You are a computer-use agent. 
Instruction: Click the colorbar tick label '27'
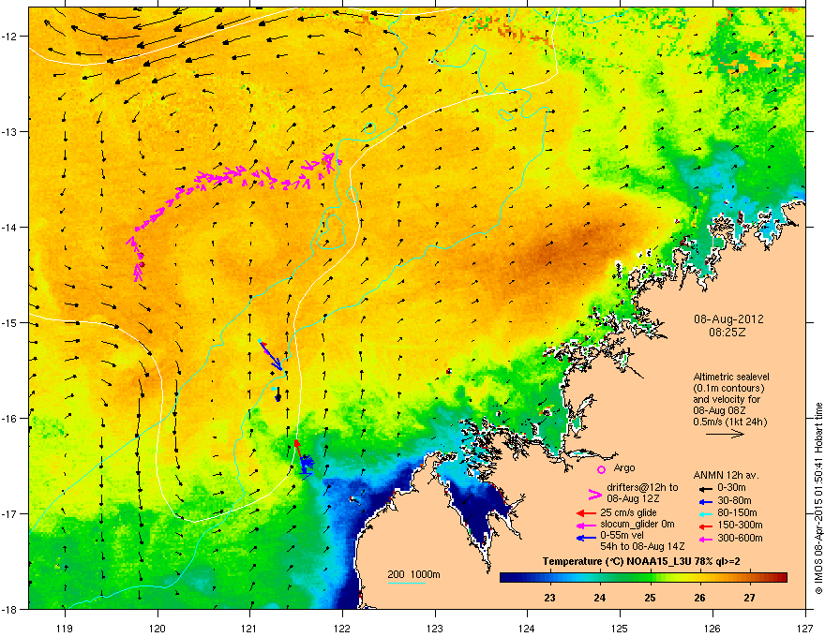coord(750,598)
